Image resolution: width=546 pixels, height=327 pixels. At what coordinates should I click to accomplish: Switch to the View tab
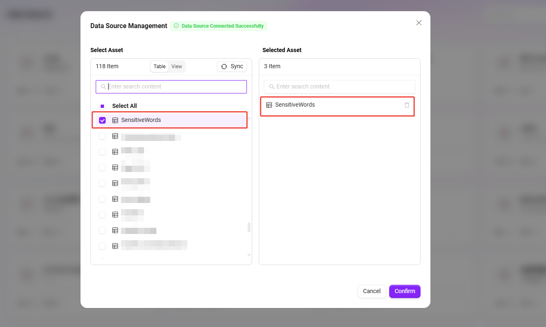point(177,67)
